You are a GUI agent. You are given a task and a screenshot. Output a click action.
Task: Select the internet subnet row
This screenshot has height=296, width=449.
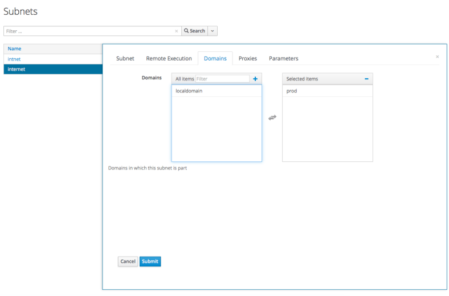pyautogui.click(x=17, y=69)
